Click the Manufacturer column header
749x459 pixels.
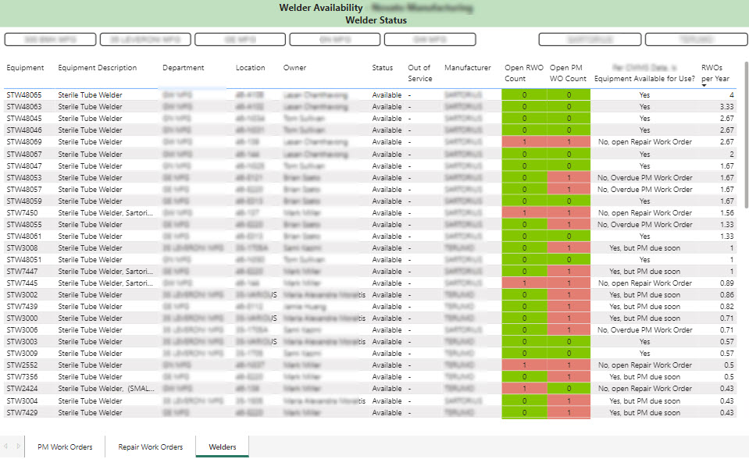point(467,68)
